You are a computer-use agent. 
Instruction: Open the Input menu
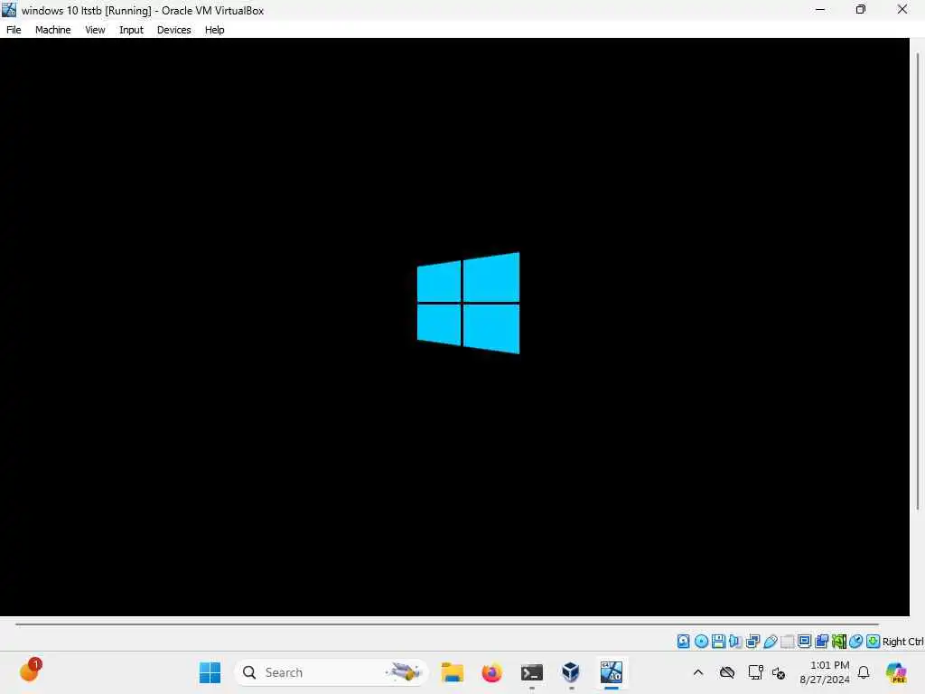(x=131, y=30)
